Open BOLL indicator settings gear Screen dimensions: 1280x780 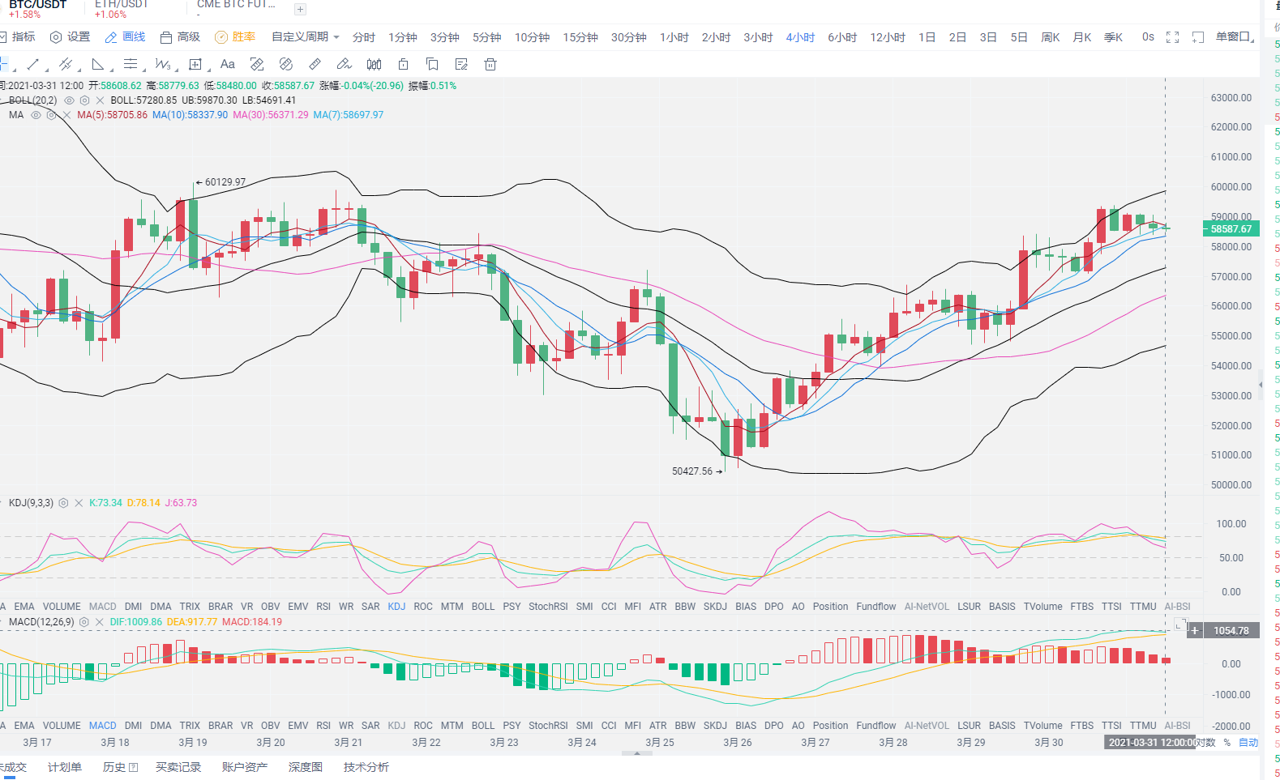tap(84, 100)
